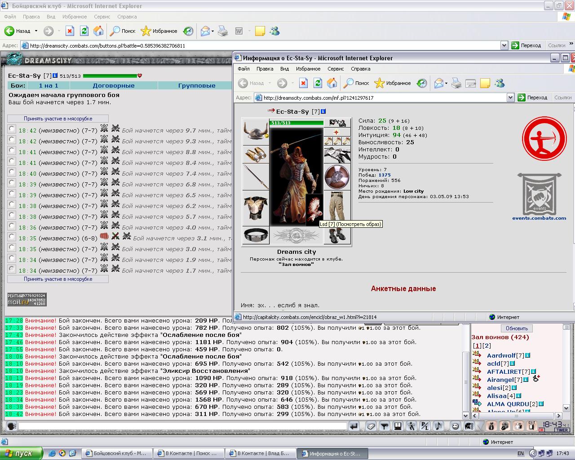Click the horned helmet equipment slot

click(256, 131)
